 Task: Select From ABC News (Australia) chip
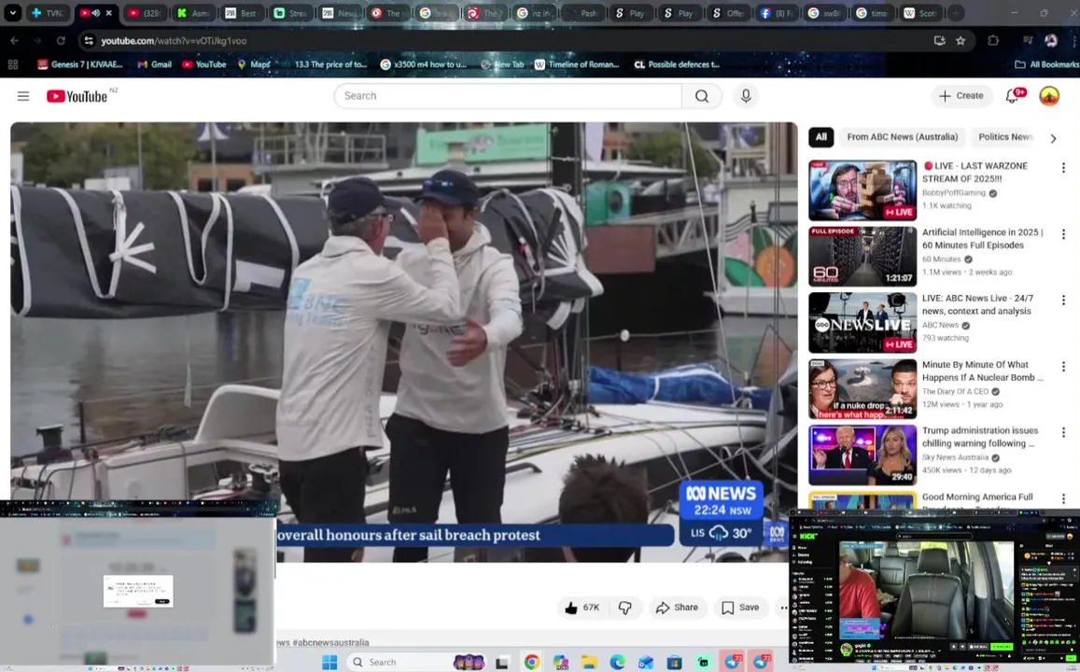(903, 137)
